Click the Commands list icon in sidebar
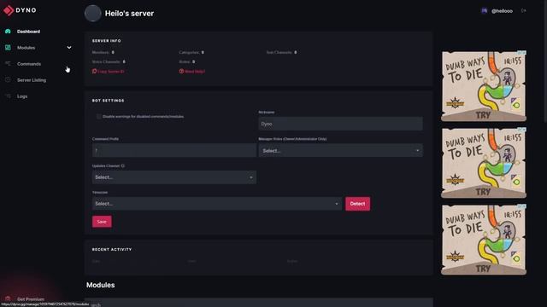Image resolution: width=547 pixels, height=307 pixels. 8,64
